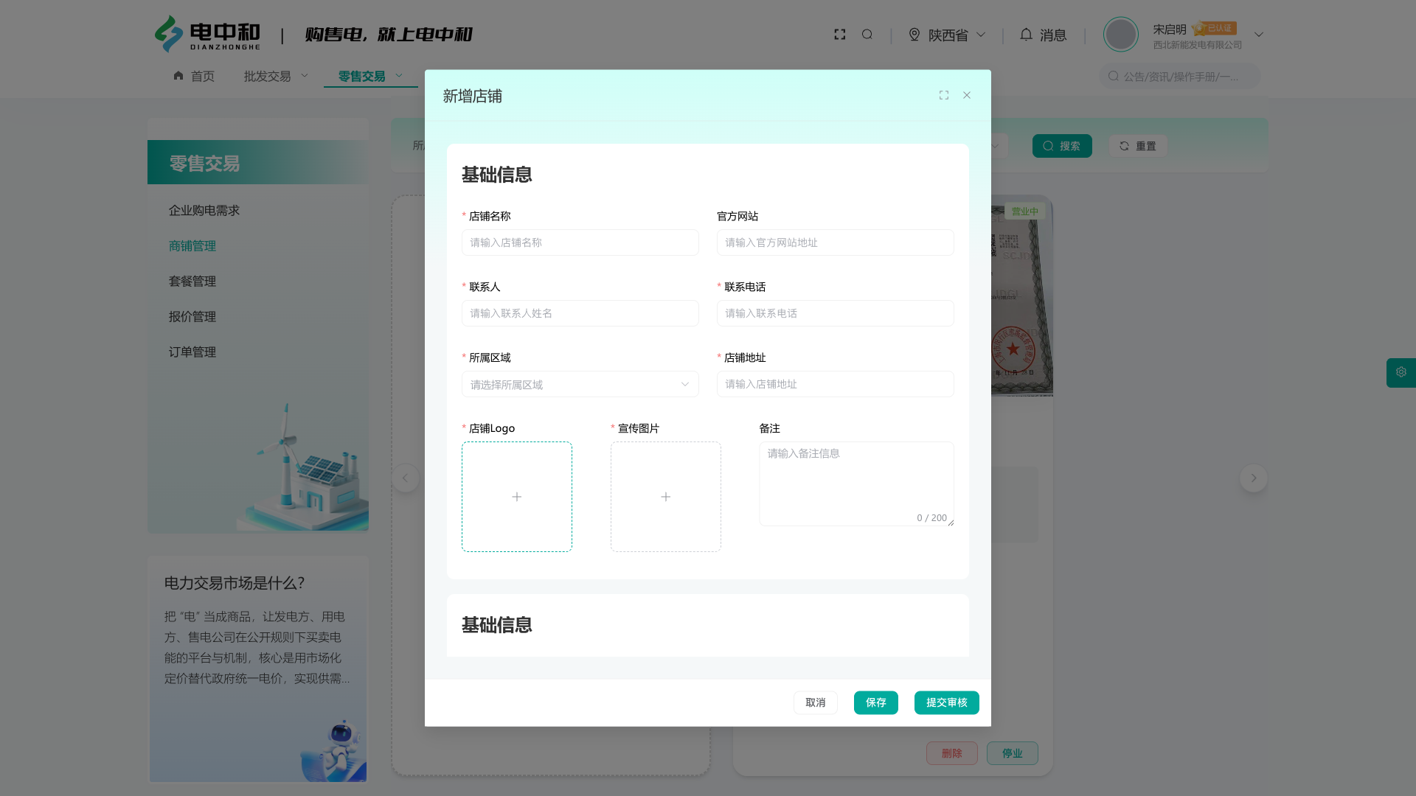Click the carousel previous arrow

[405, 478]
